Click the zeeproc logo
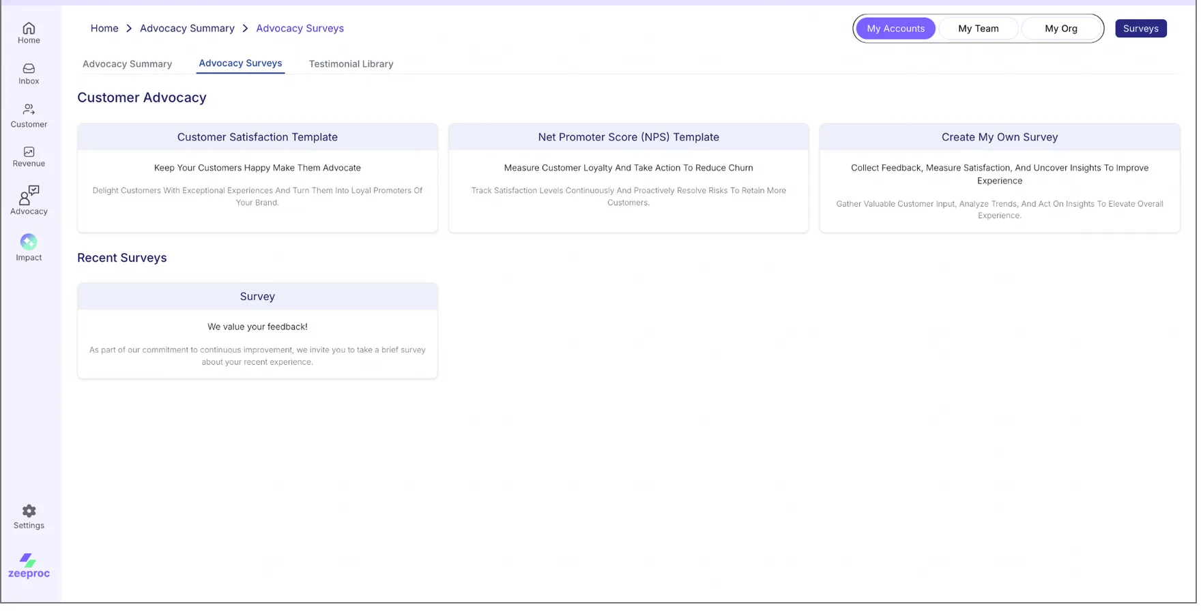The image size is (1201, 611). tap(29, 566)
